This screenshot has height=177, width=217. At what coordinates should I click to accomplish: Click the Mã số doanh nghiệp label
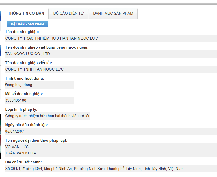point(24,94)
